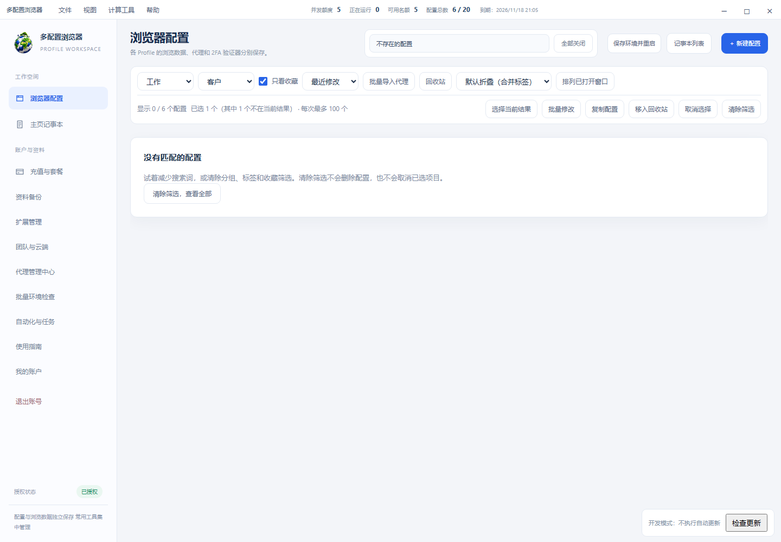Click 移入回收站 button

(651, 109)
